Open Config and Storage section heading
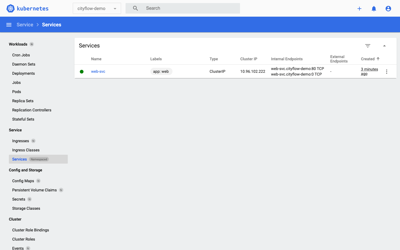Viewport: 400px width, 250px height. (x=26, y=170)
